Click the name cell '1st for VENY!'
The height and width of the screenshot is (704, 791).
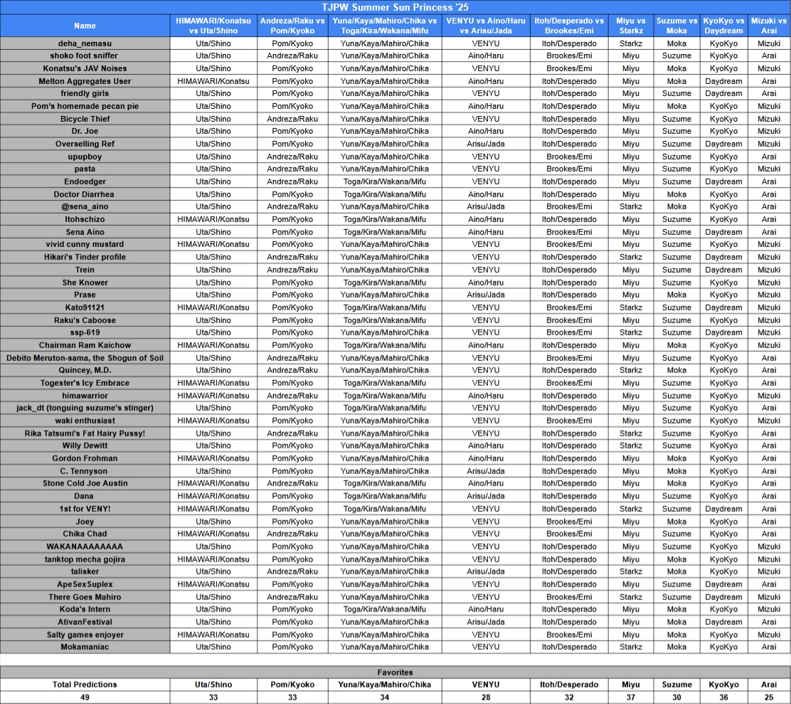(x=85, y=509)
